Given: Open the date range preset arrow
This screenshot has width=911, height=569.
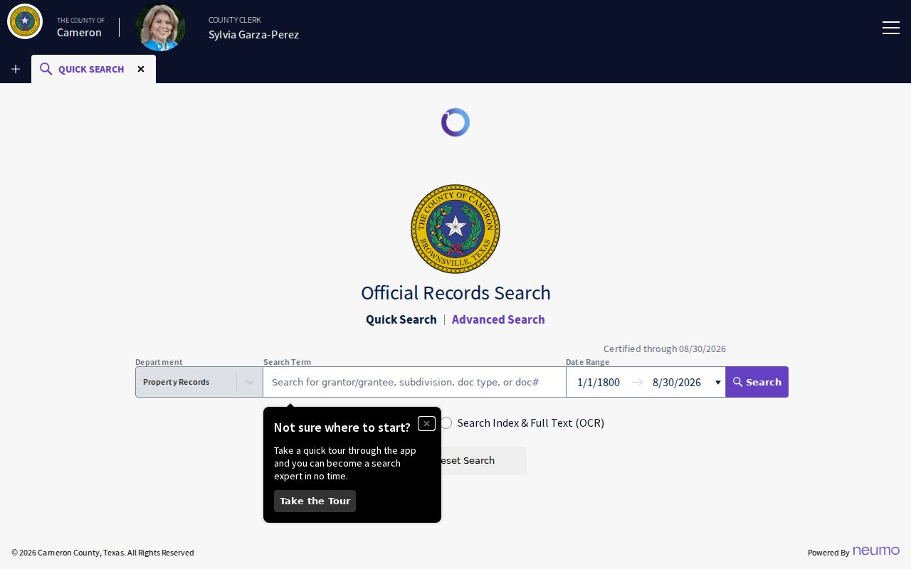Looking at the screenshot, I should coord(717,383).
